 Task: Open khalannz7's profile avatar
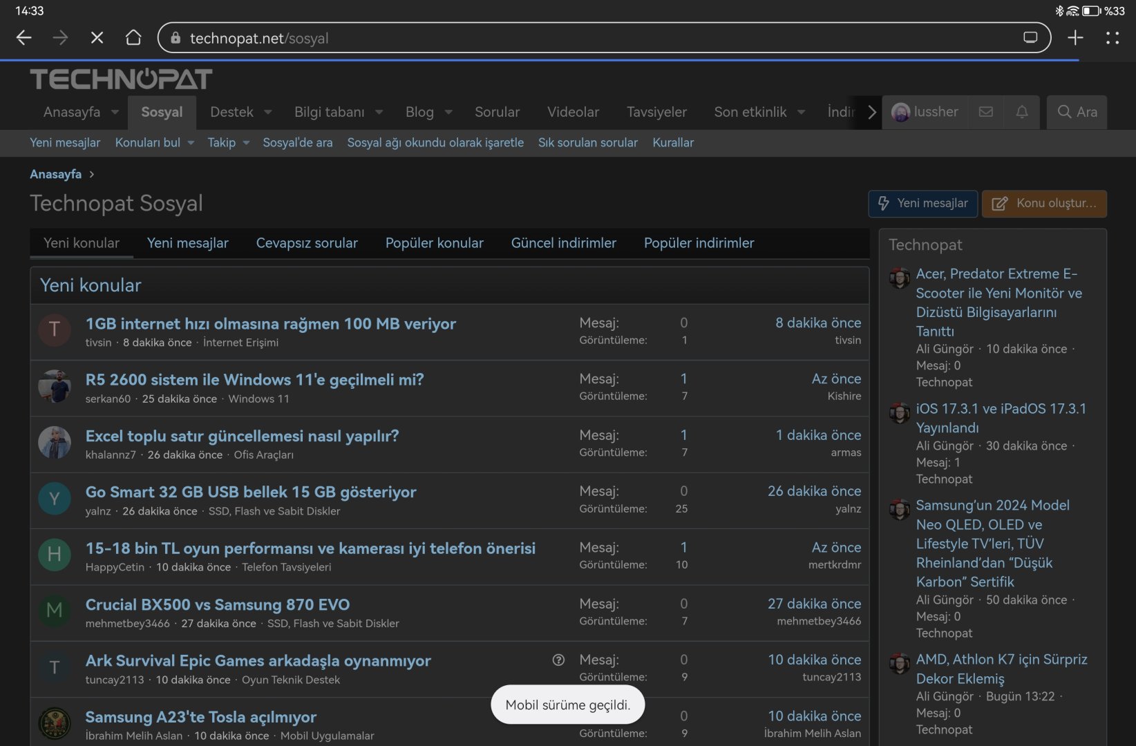pos(55,443)
